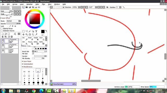Open the rotation angle dropdown
This screenshot has height=93, width=167.
click(x=96, y=7)
